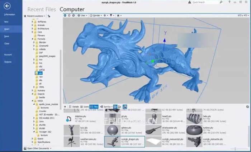Select the jpeg2000_images folder

47,56
